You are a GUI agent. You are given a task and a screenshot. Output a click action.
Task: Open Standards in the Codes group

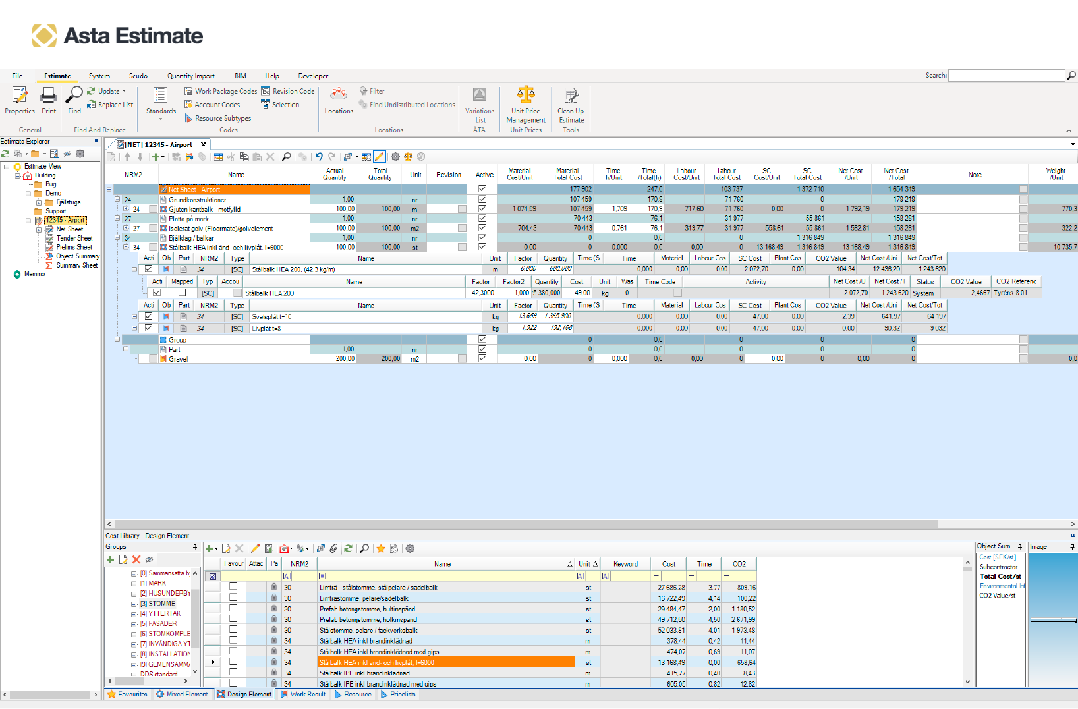161,100
